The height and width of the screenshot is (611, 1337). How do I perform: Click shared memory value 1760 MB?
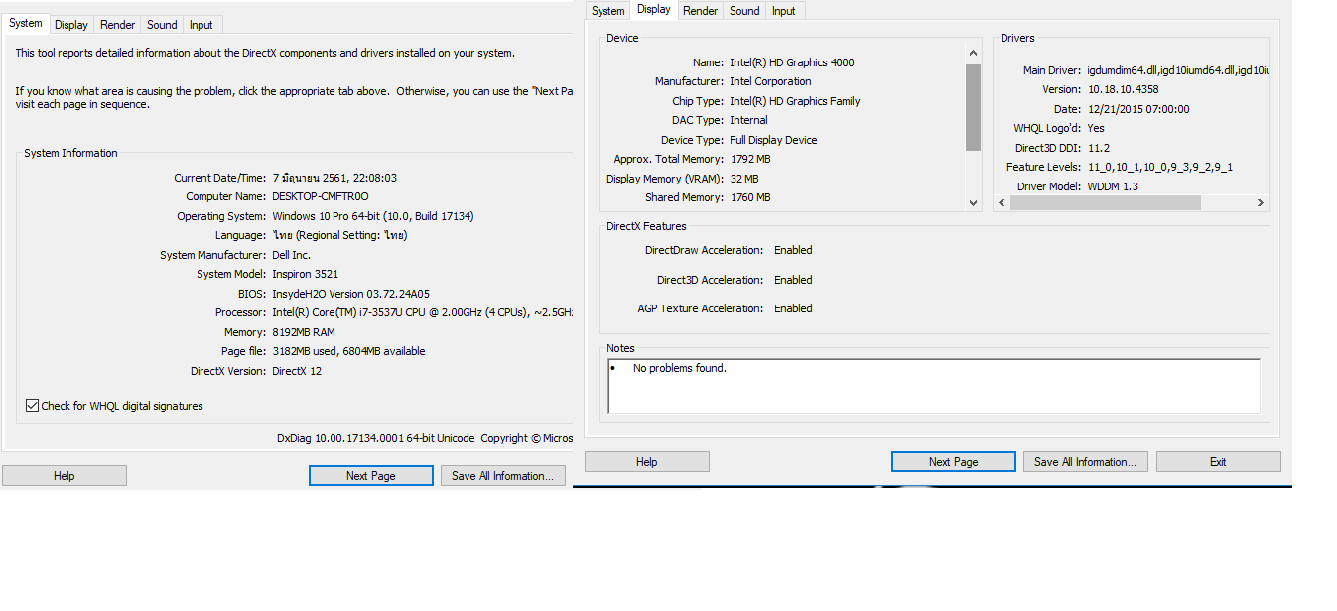point(750,197)
